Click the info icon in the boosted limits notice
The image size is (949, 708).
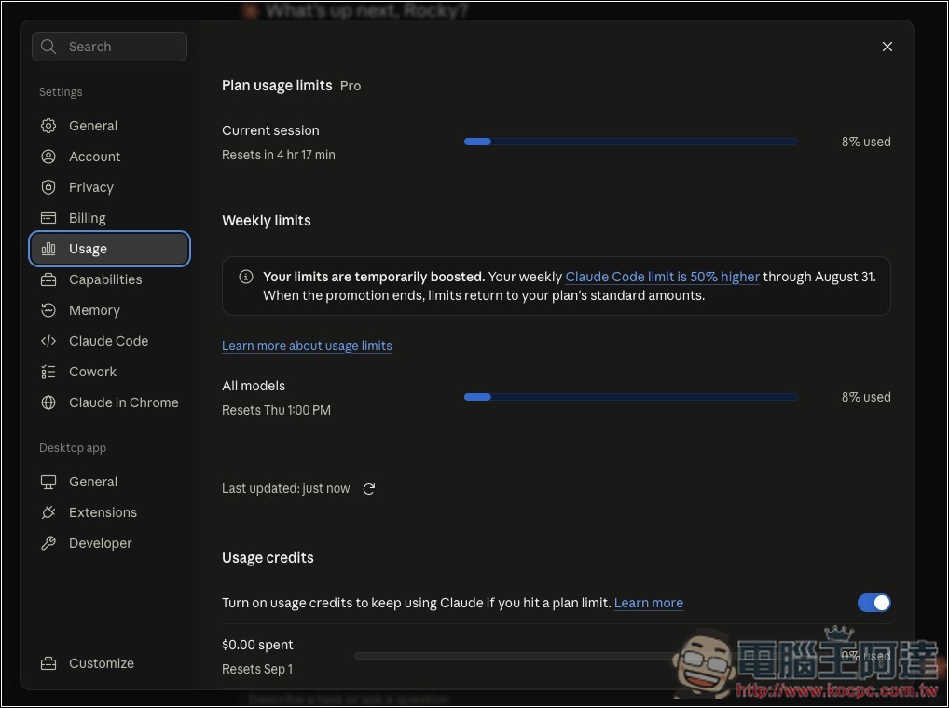click(x=246, y=277)
